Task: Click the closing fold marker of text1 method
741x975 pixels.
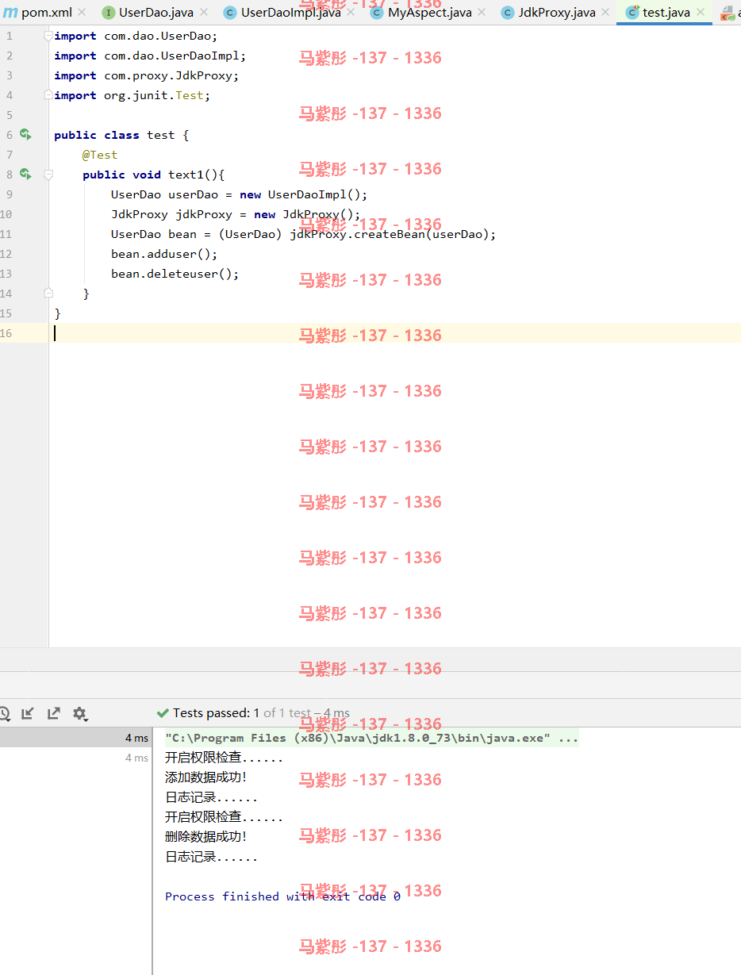Action: [x=48, y=294]
